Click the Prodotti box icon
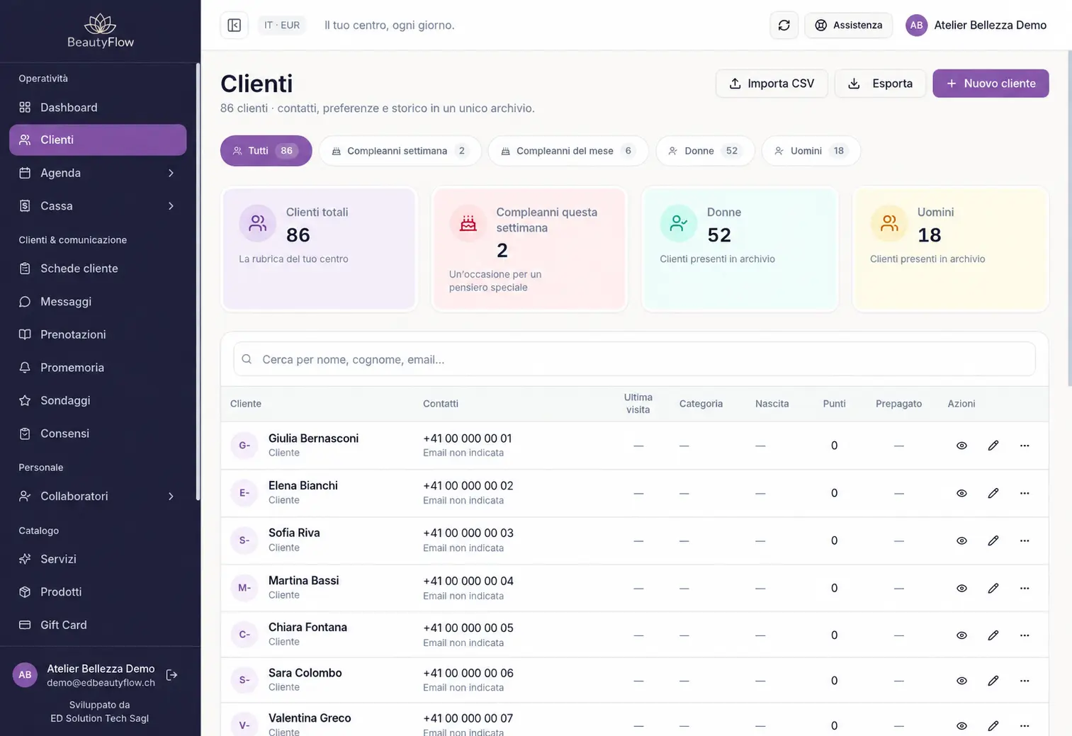 [x=25, y=591]
